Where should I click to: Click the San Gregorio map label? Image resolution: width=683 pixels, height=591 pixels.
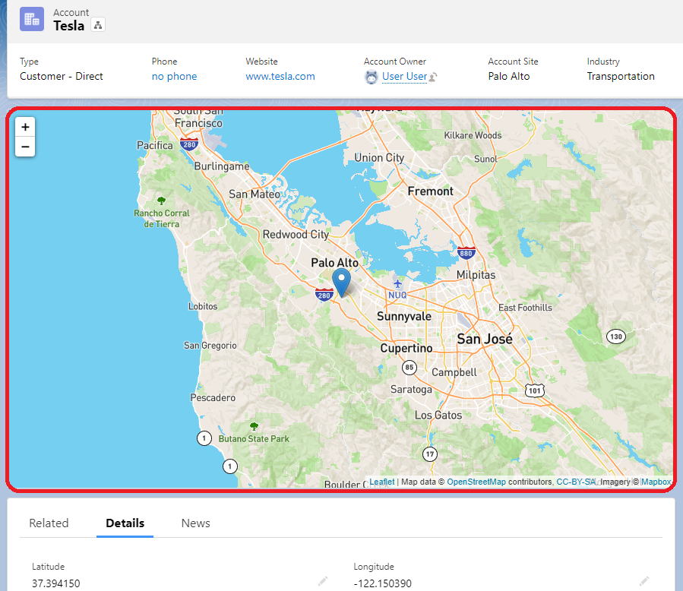[210, 346]
